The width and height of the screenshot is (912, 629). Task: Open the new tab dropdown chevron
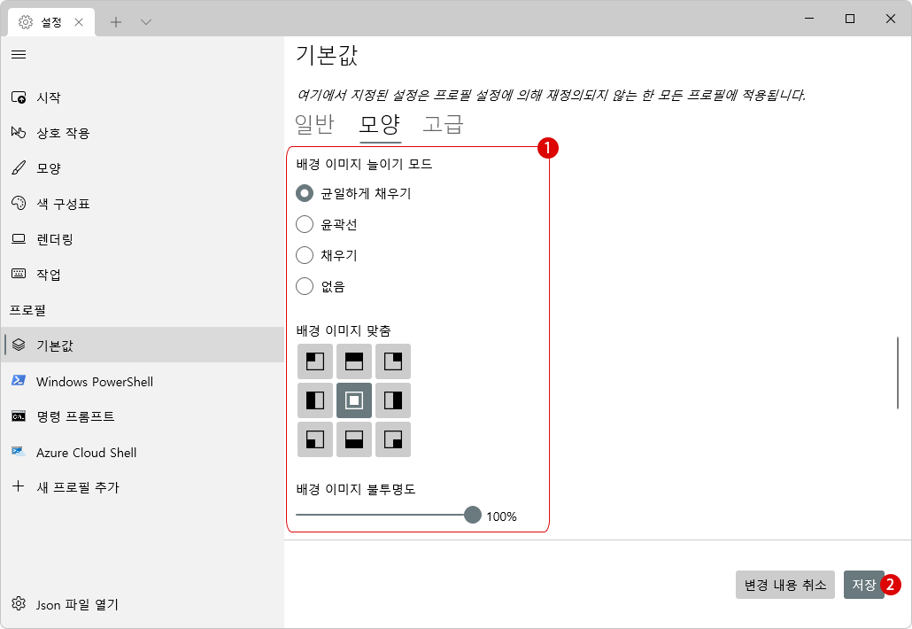pyautogui.click(x=146, y=22)
